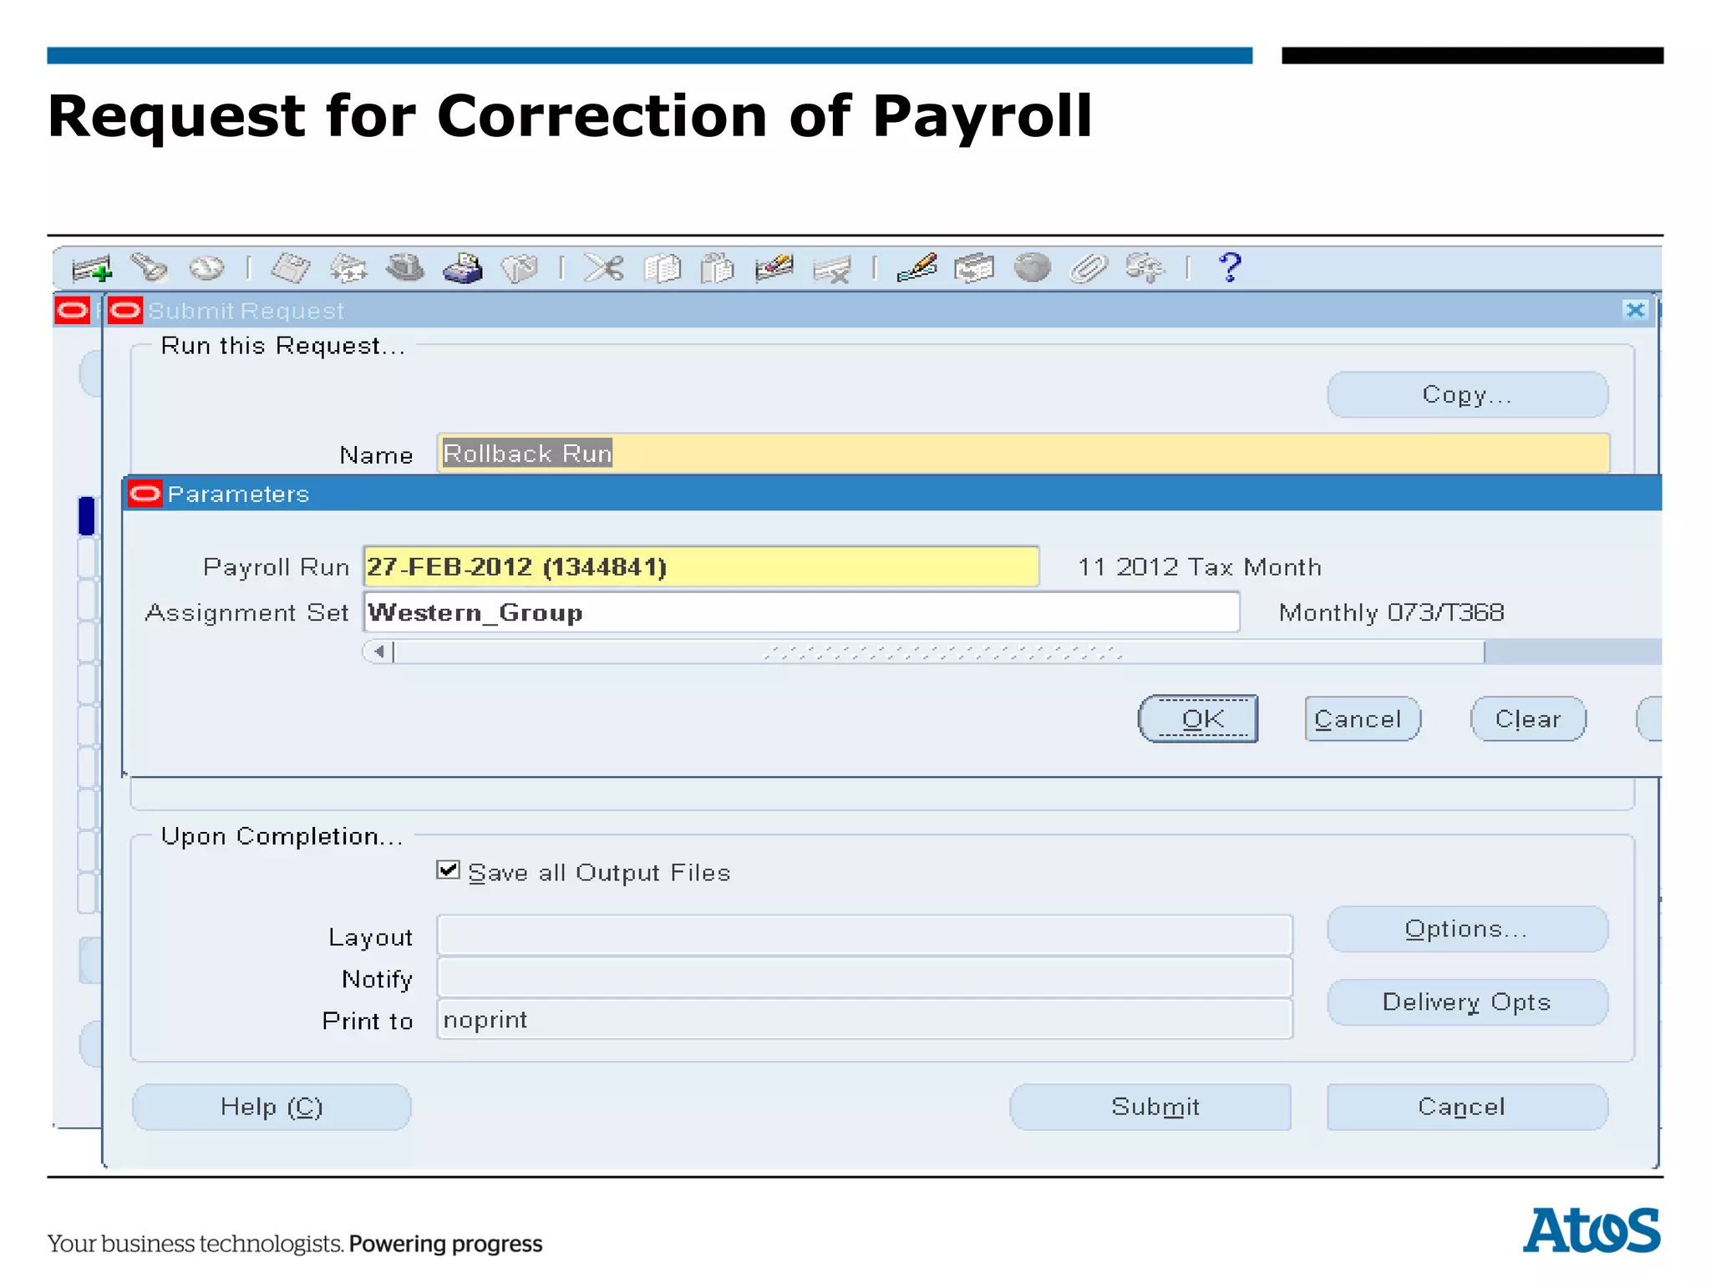
Task: Toggle Save all Output Files checkbox
Action: click(448, 870)
